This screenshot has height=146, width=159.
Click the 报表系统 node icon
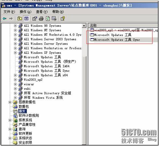click(x=15, y=120)
